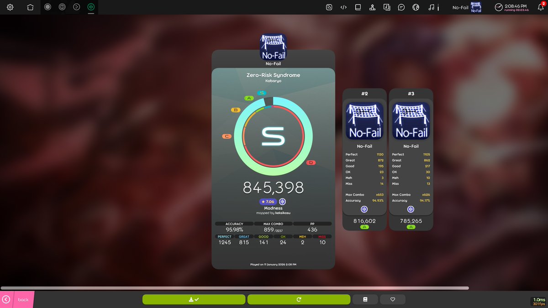The width and height of the screenshot is (548, 308).
Task: Click the green A grade under score 816,602
Action: click(364, 227)
